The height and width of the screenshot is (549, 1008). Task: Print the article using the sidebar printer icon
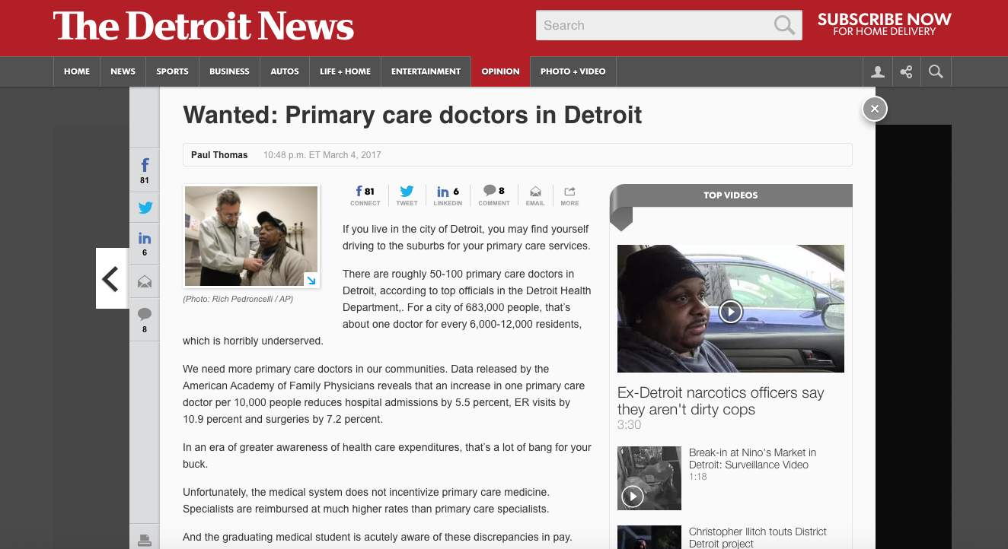(145, 540)
